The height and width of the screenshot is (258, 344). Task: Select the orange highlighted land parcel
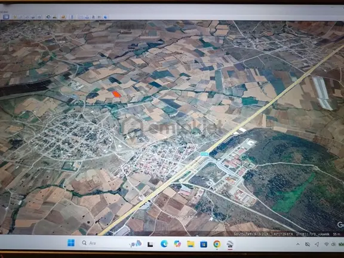coord(116,94)
